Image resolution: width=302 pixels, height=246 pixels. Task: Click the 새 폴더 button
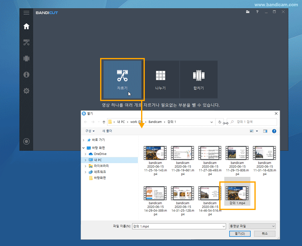[x=107, y=131]
